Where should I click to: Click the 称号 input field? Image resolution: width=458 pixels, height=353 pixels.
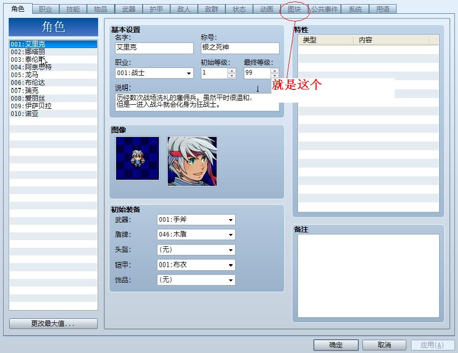tap(240, 48)
